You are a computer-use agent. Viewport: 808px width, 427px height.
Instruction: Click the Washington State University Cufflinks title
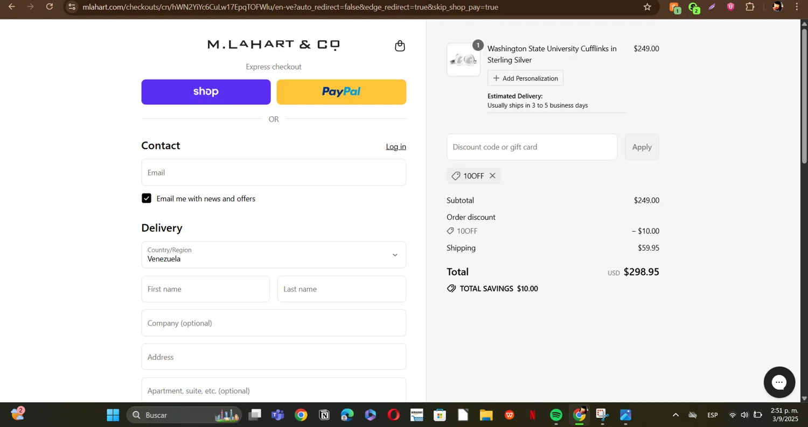pyautogui.click(x=552, y=54)
